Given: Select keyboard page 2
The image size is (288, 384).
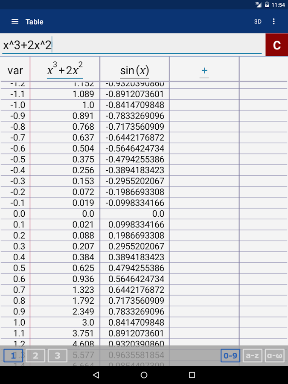Looking at the screenshot, I should (x=35, y=355).
